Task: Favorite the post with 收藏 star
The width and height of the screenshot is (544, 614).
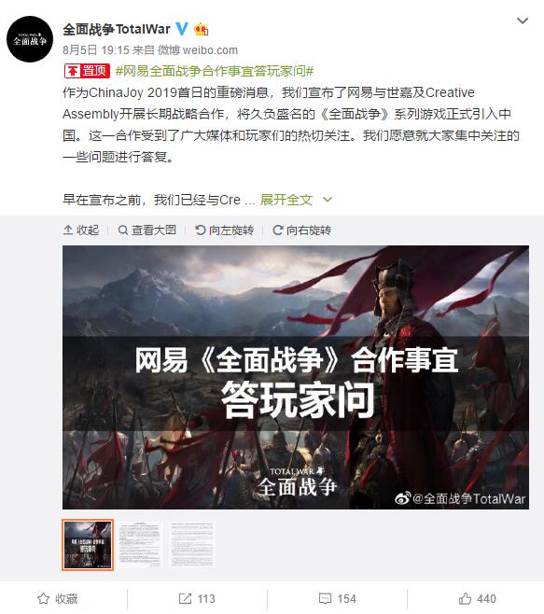Action: (x=58, y=598)
